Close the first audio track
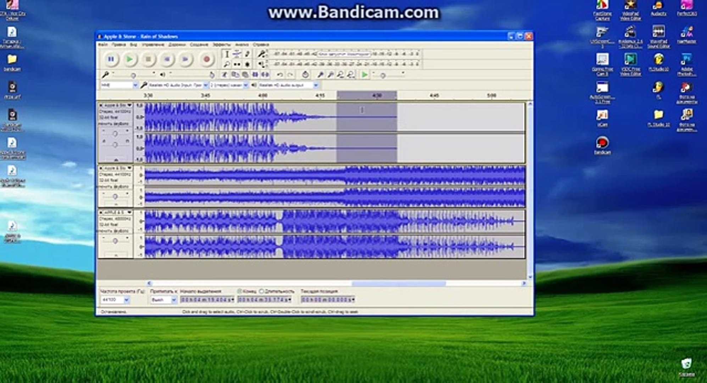Viewport: 707px width, 383px height. (x=101, y=105)
